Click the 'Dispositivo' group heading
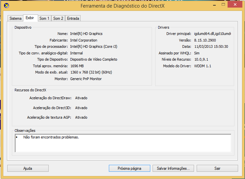Image resolution: width=245 pixels, height=179 pixels. pos(23,27)
